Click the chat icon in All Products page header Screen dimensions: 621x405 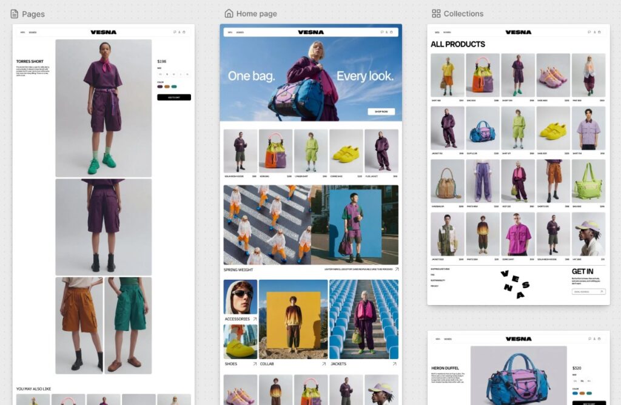click(589, 32)
